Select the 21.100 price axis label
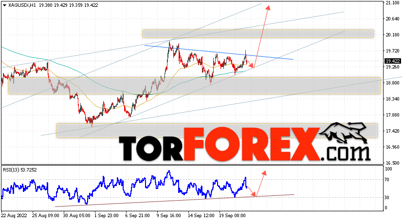The image size is (403, 221). pos(392,3)
